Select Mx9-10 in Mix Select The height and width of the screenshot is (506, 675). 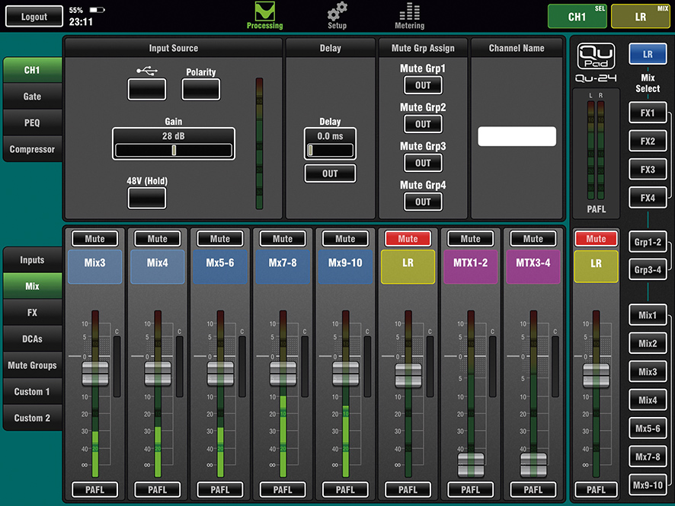[648, 485]
